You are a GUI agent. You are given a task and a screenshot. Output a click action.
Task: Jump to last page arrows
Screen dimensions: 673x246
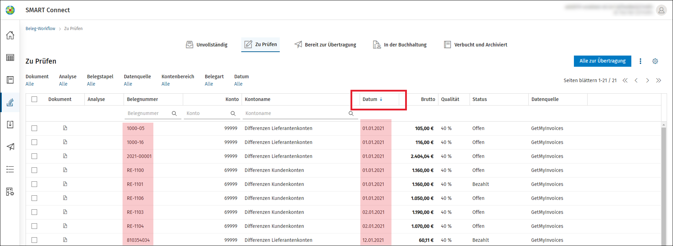659,80
